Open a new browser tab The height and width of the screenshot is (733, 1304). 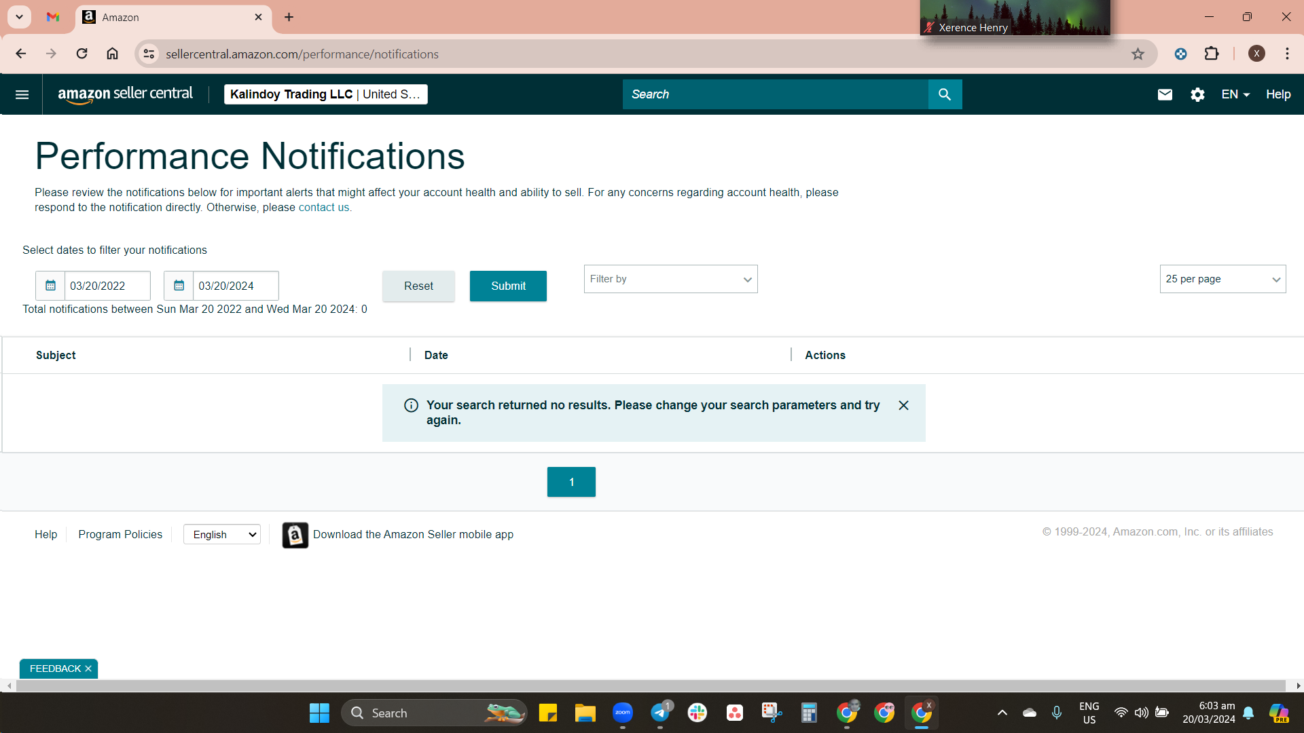[x=289, y=17]
